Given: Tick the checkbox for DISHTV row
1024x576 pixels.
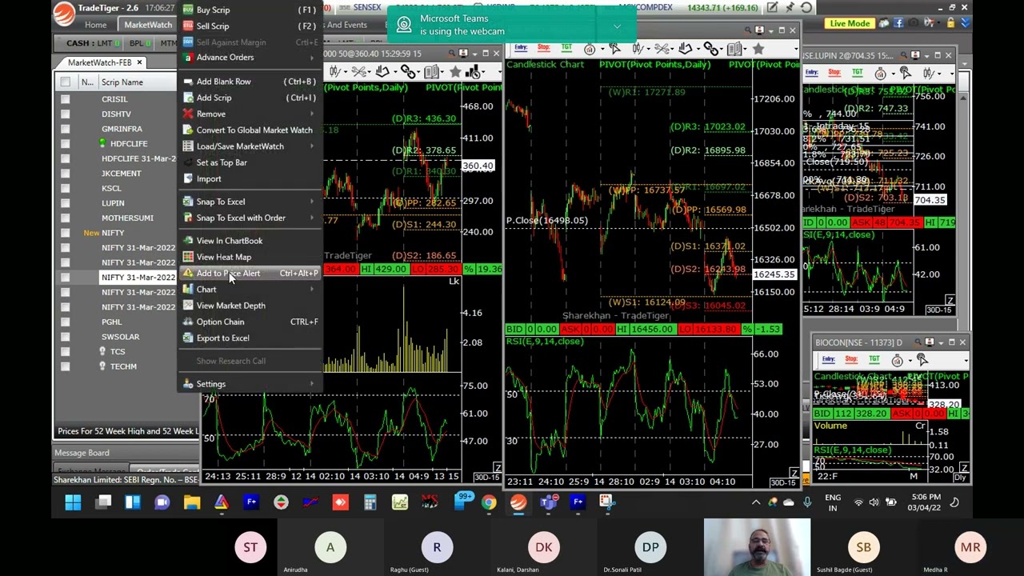Looking at the screenshot, I should (66, 114).
